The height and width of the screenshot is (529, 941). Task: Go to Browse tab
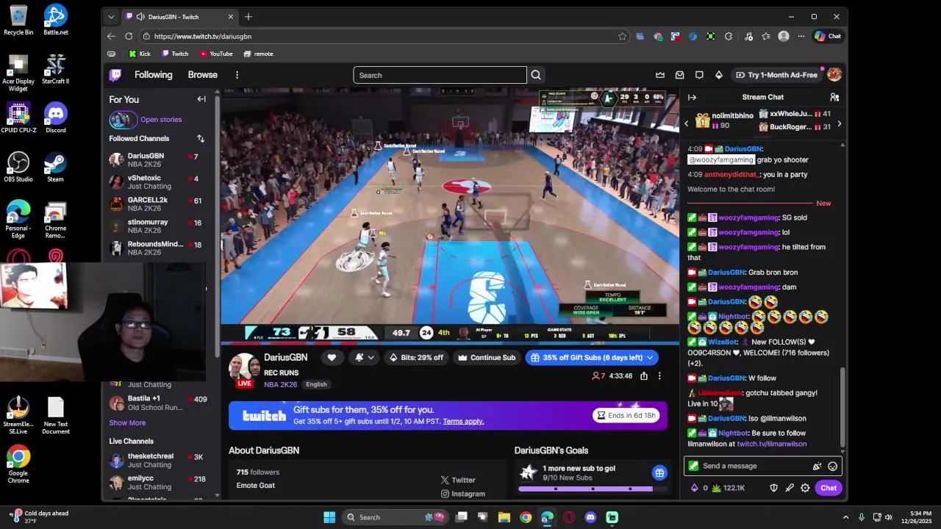[202, 75]
